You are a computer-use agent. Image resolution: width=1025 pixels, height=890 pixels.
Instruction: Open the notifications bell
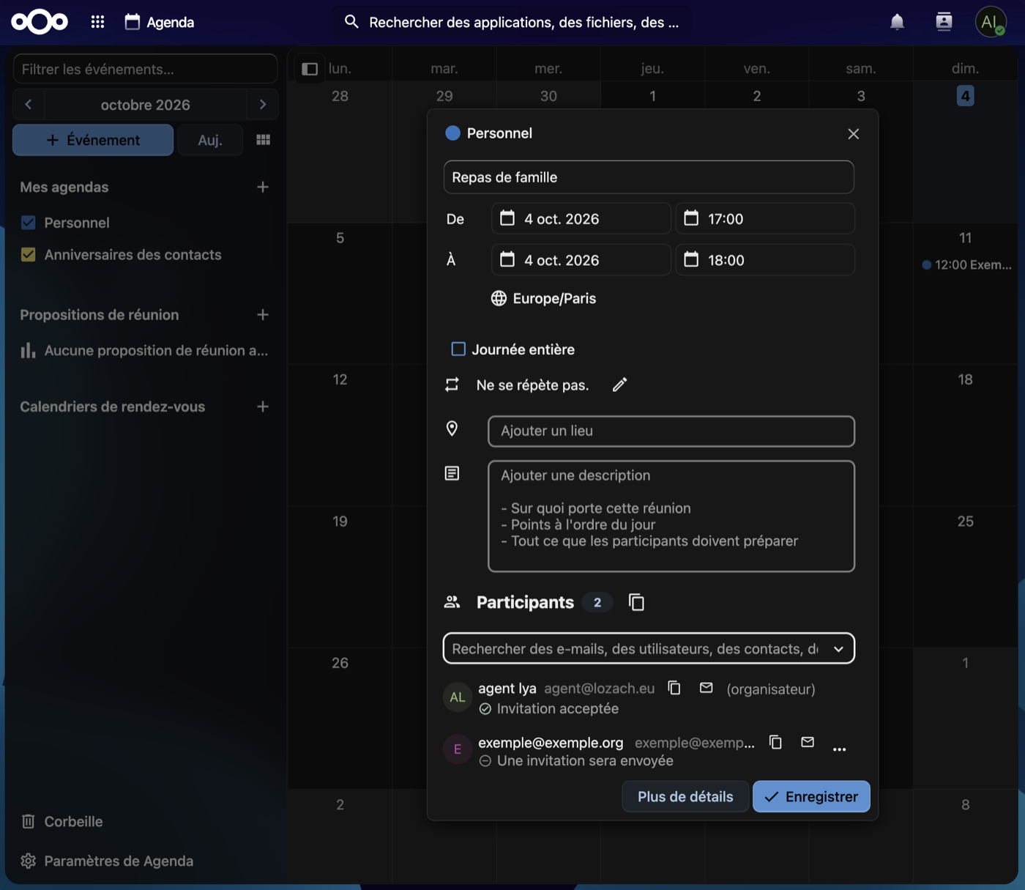(897, 22)
